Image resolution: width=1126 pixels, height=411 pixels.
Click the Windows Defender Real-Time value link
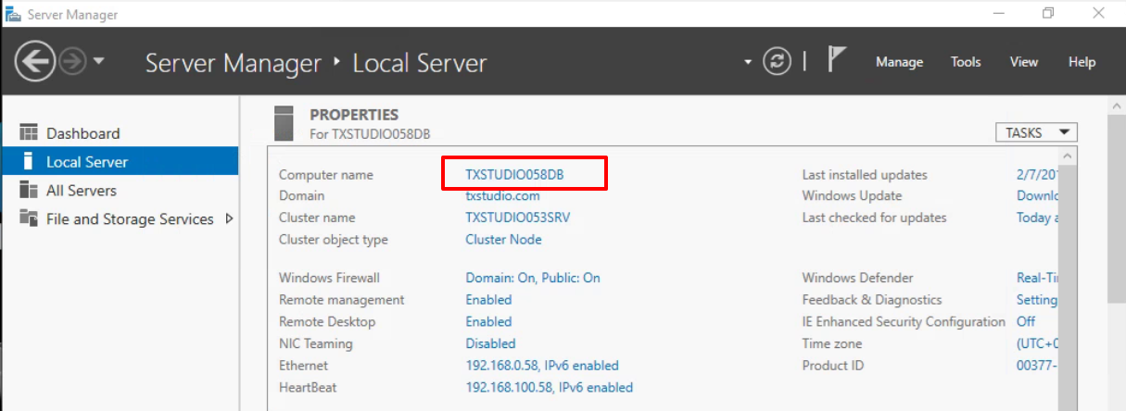(1037, 278)
